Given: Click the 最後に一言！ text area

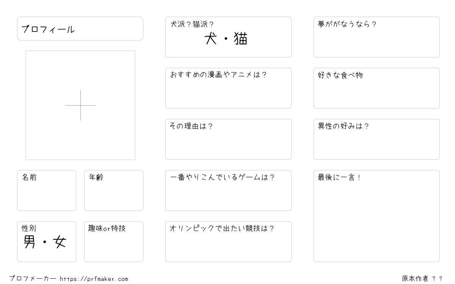Looking at the screenshot, I should point(377,216).
